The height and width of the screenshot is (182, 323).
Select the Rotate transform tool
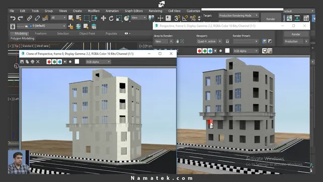pos(111,18)
